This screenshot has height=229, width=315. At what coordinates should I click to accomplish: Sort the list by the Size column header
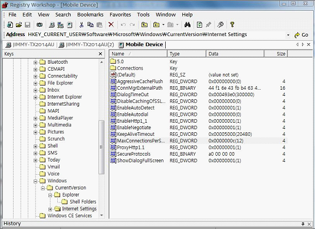click(276, 54)
